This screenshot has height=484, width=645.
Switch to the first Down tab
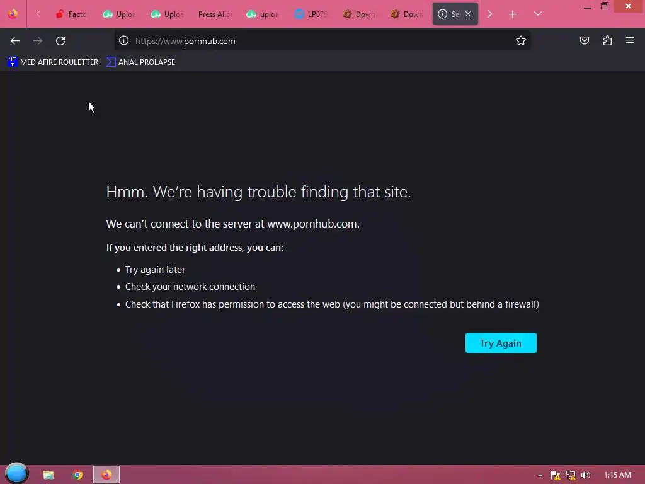click(x=358, y=14)
